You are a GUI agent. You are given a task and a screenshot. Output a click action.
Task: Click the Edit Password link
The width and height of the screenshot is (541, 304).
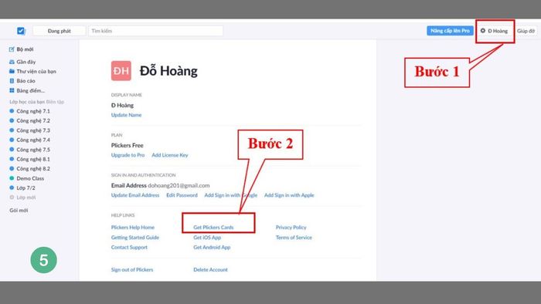(182, 195)
